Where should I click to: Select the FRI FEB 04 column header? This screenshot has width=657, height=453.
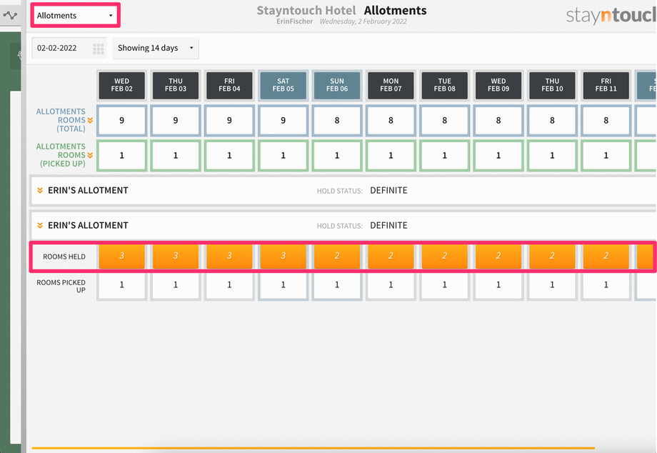(230, 86)
